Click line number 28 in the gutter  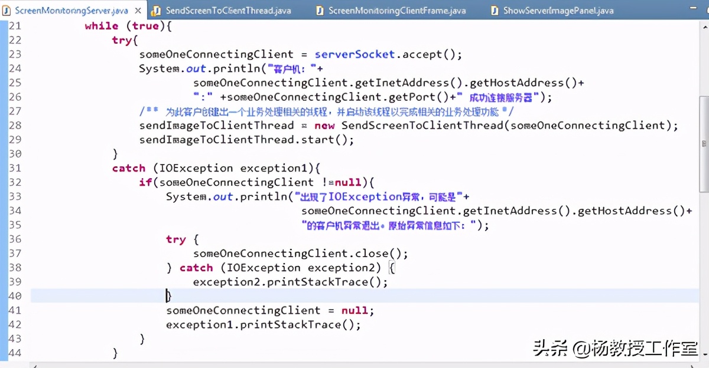point(15,126)
